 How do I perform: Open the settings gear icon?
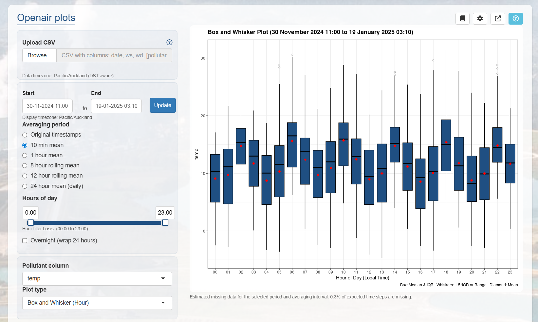point(480,19)
